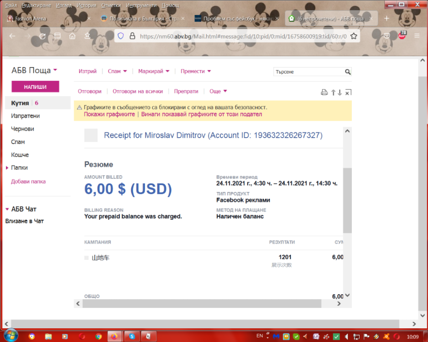Switch to Политиката в България tab
This screenshot has width=428, height=342.
tap(142, 19)
